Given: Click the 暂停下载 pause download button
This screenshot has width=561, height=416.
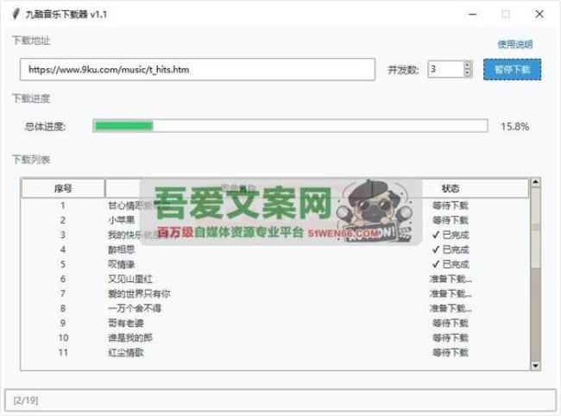Looking at the screenshot, I should click(x=512, y=69).
